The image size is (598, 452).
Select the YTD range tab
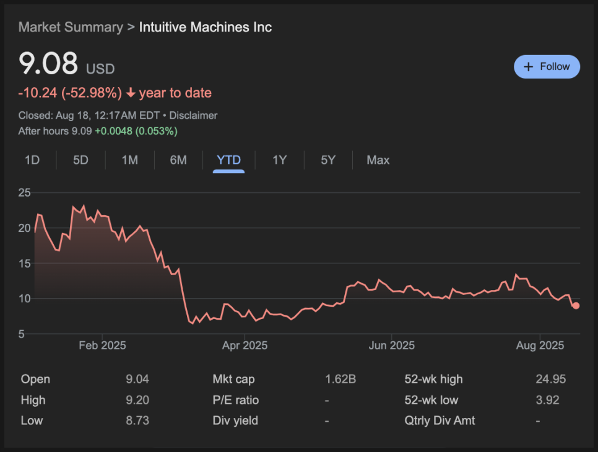pyautogui.click(x=228, y=160)
